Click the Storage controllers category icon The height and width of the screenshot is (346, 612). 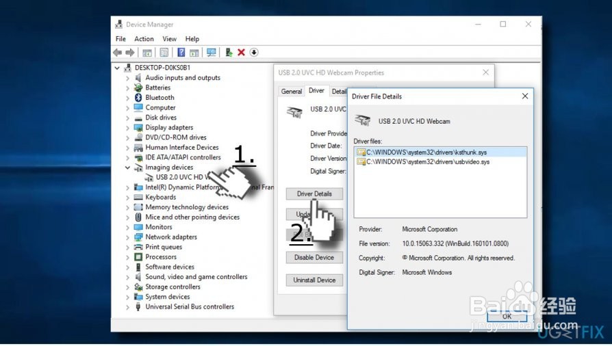138,287
